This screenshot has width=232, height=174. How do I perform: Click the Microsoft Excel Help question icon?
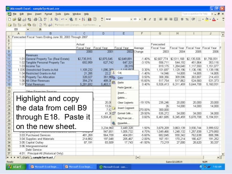pyautogui.click(x=95, y=19)
